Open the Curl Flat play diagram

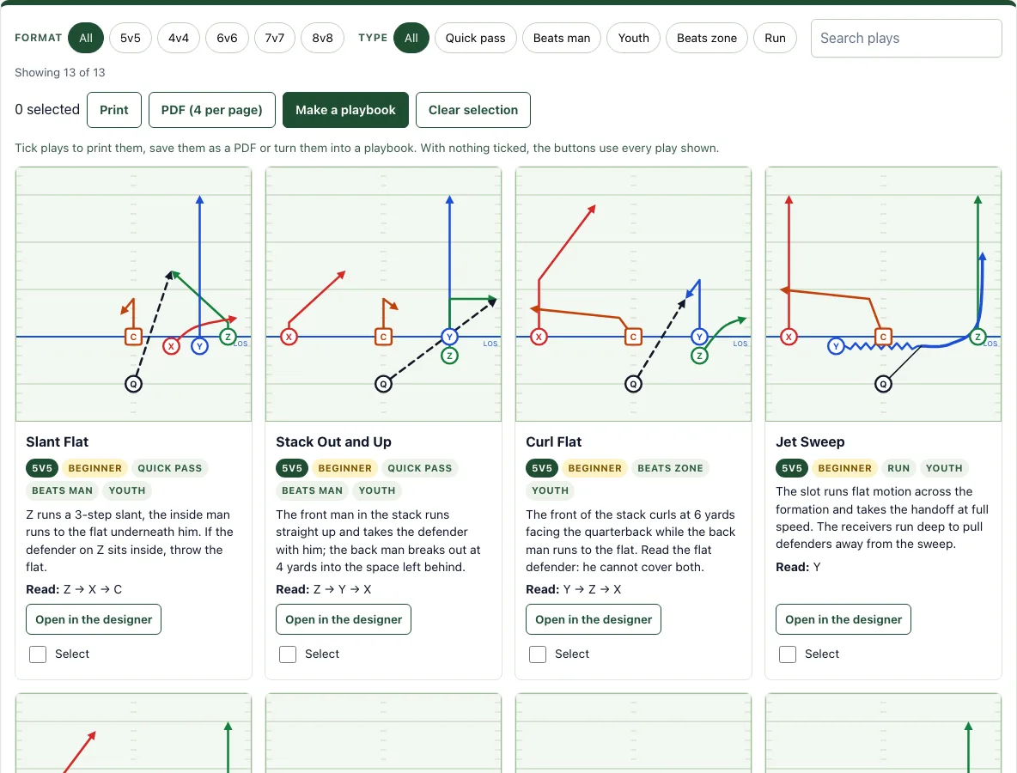pos(634,294)
